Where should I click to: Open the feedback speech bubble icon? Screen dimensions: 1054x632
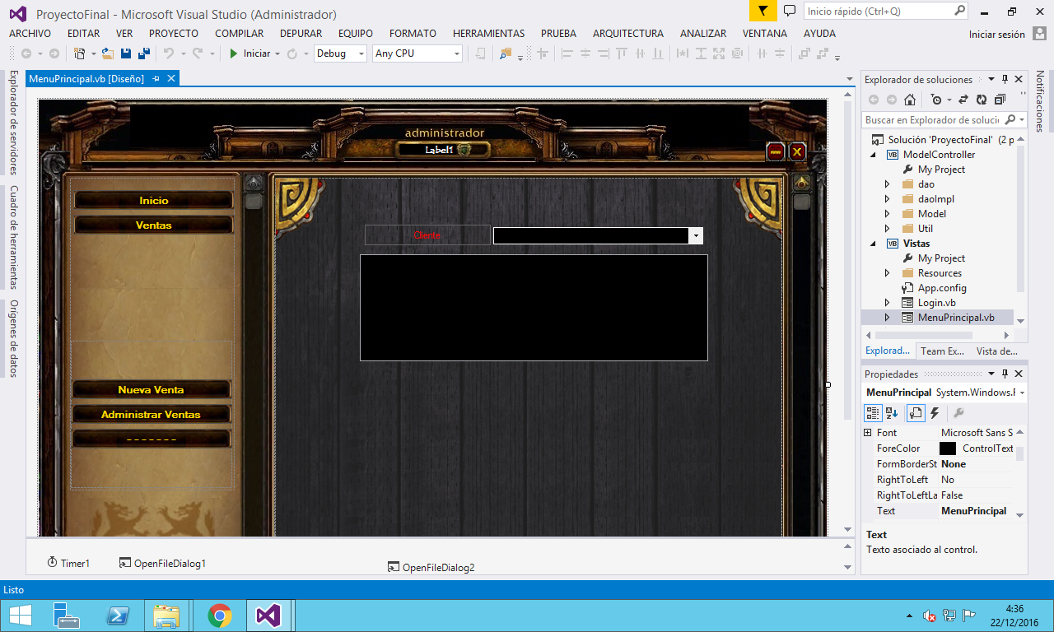(x=790, y=11)
